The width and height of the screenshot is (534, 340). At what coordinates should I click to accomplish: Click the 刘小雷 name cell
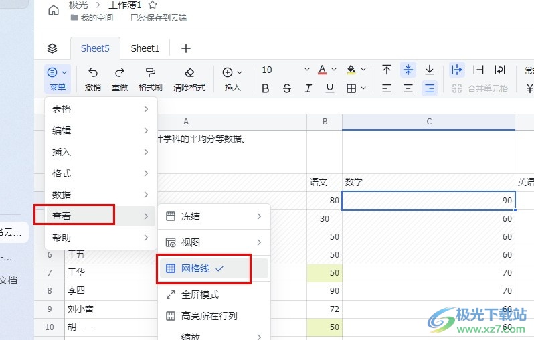tap(110, 309)
